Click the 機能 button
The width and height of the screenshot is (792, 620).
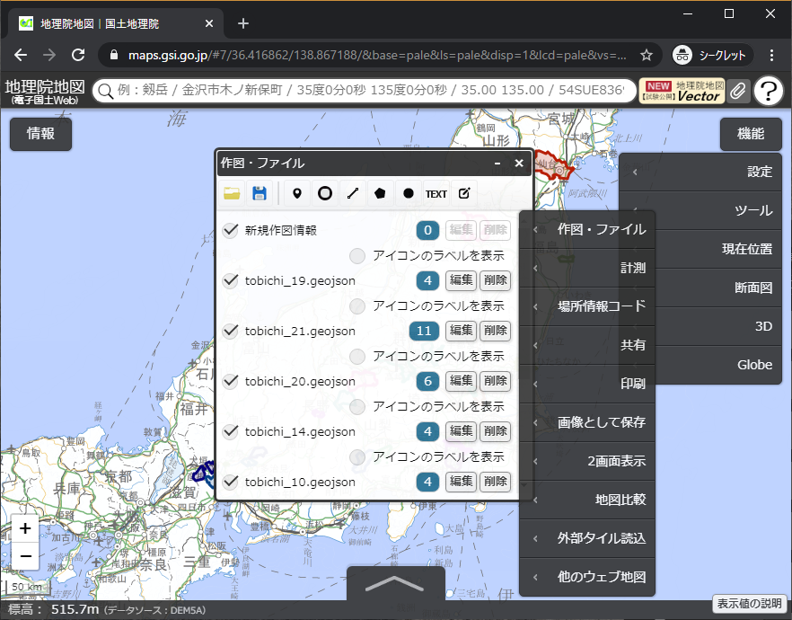(x=751, y=134)
